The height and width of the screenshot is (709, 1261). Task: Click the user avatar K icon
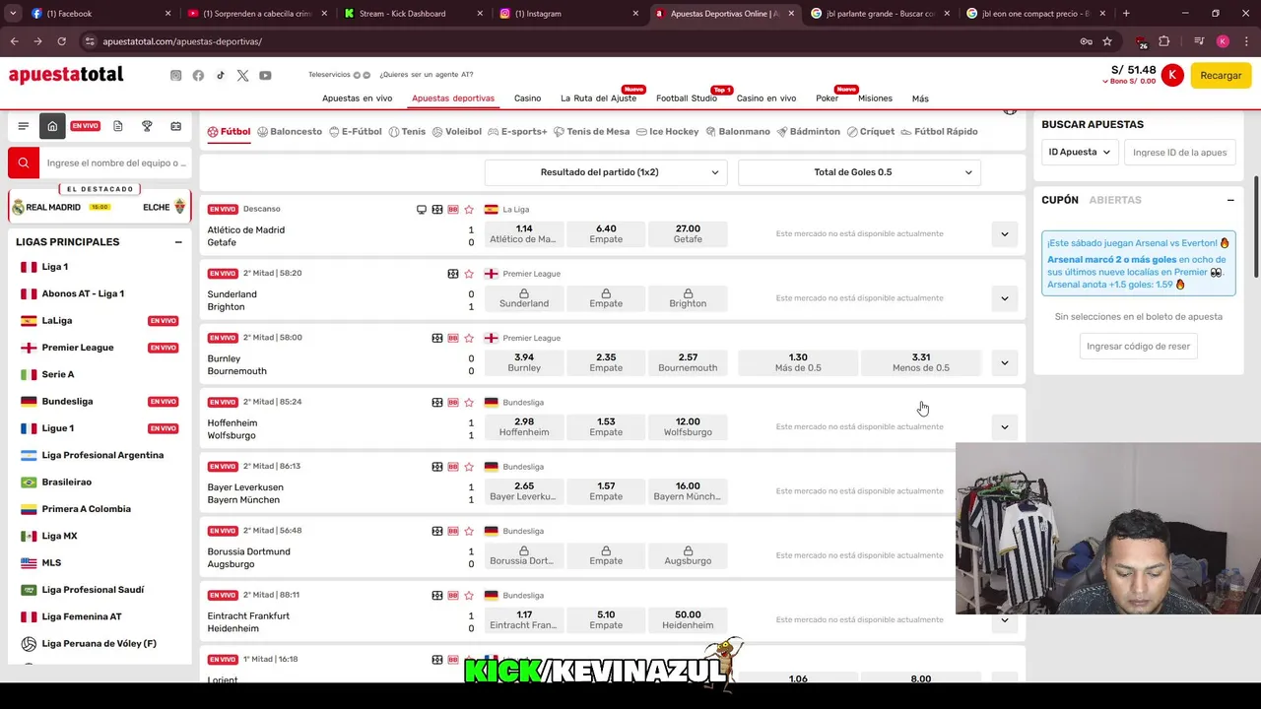[1171, 76]
